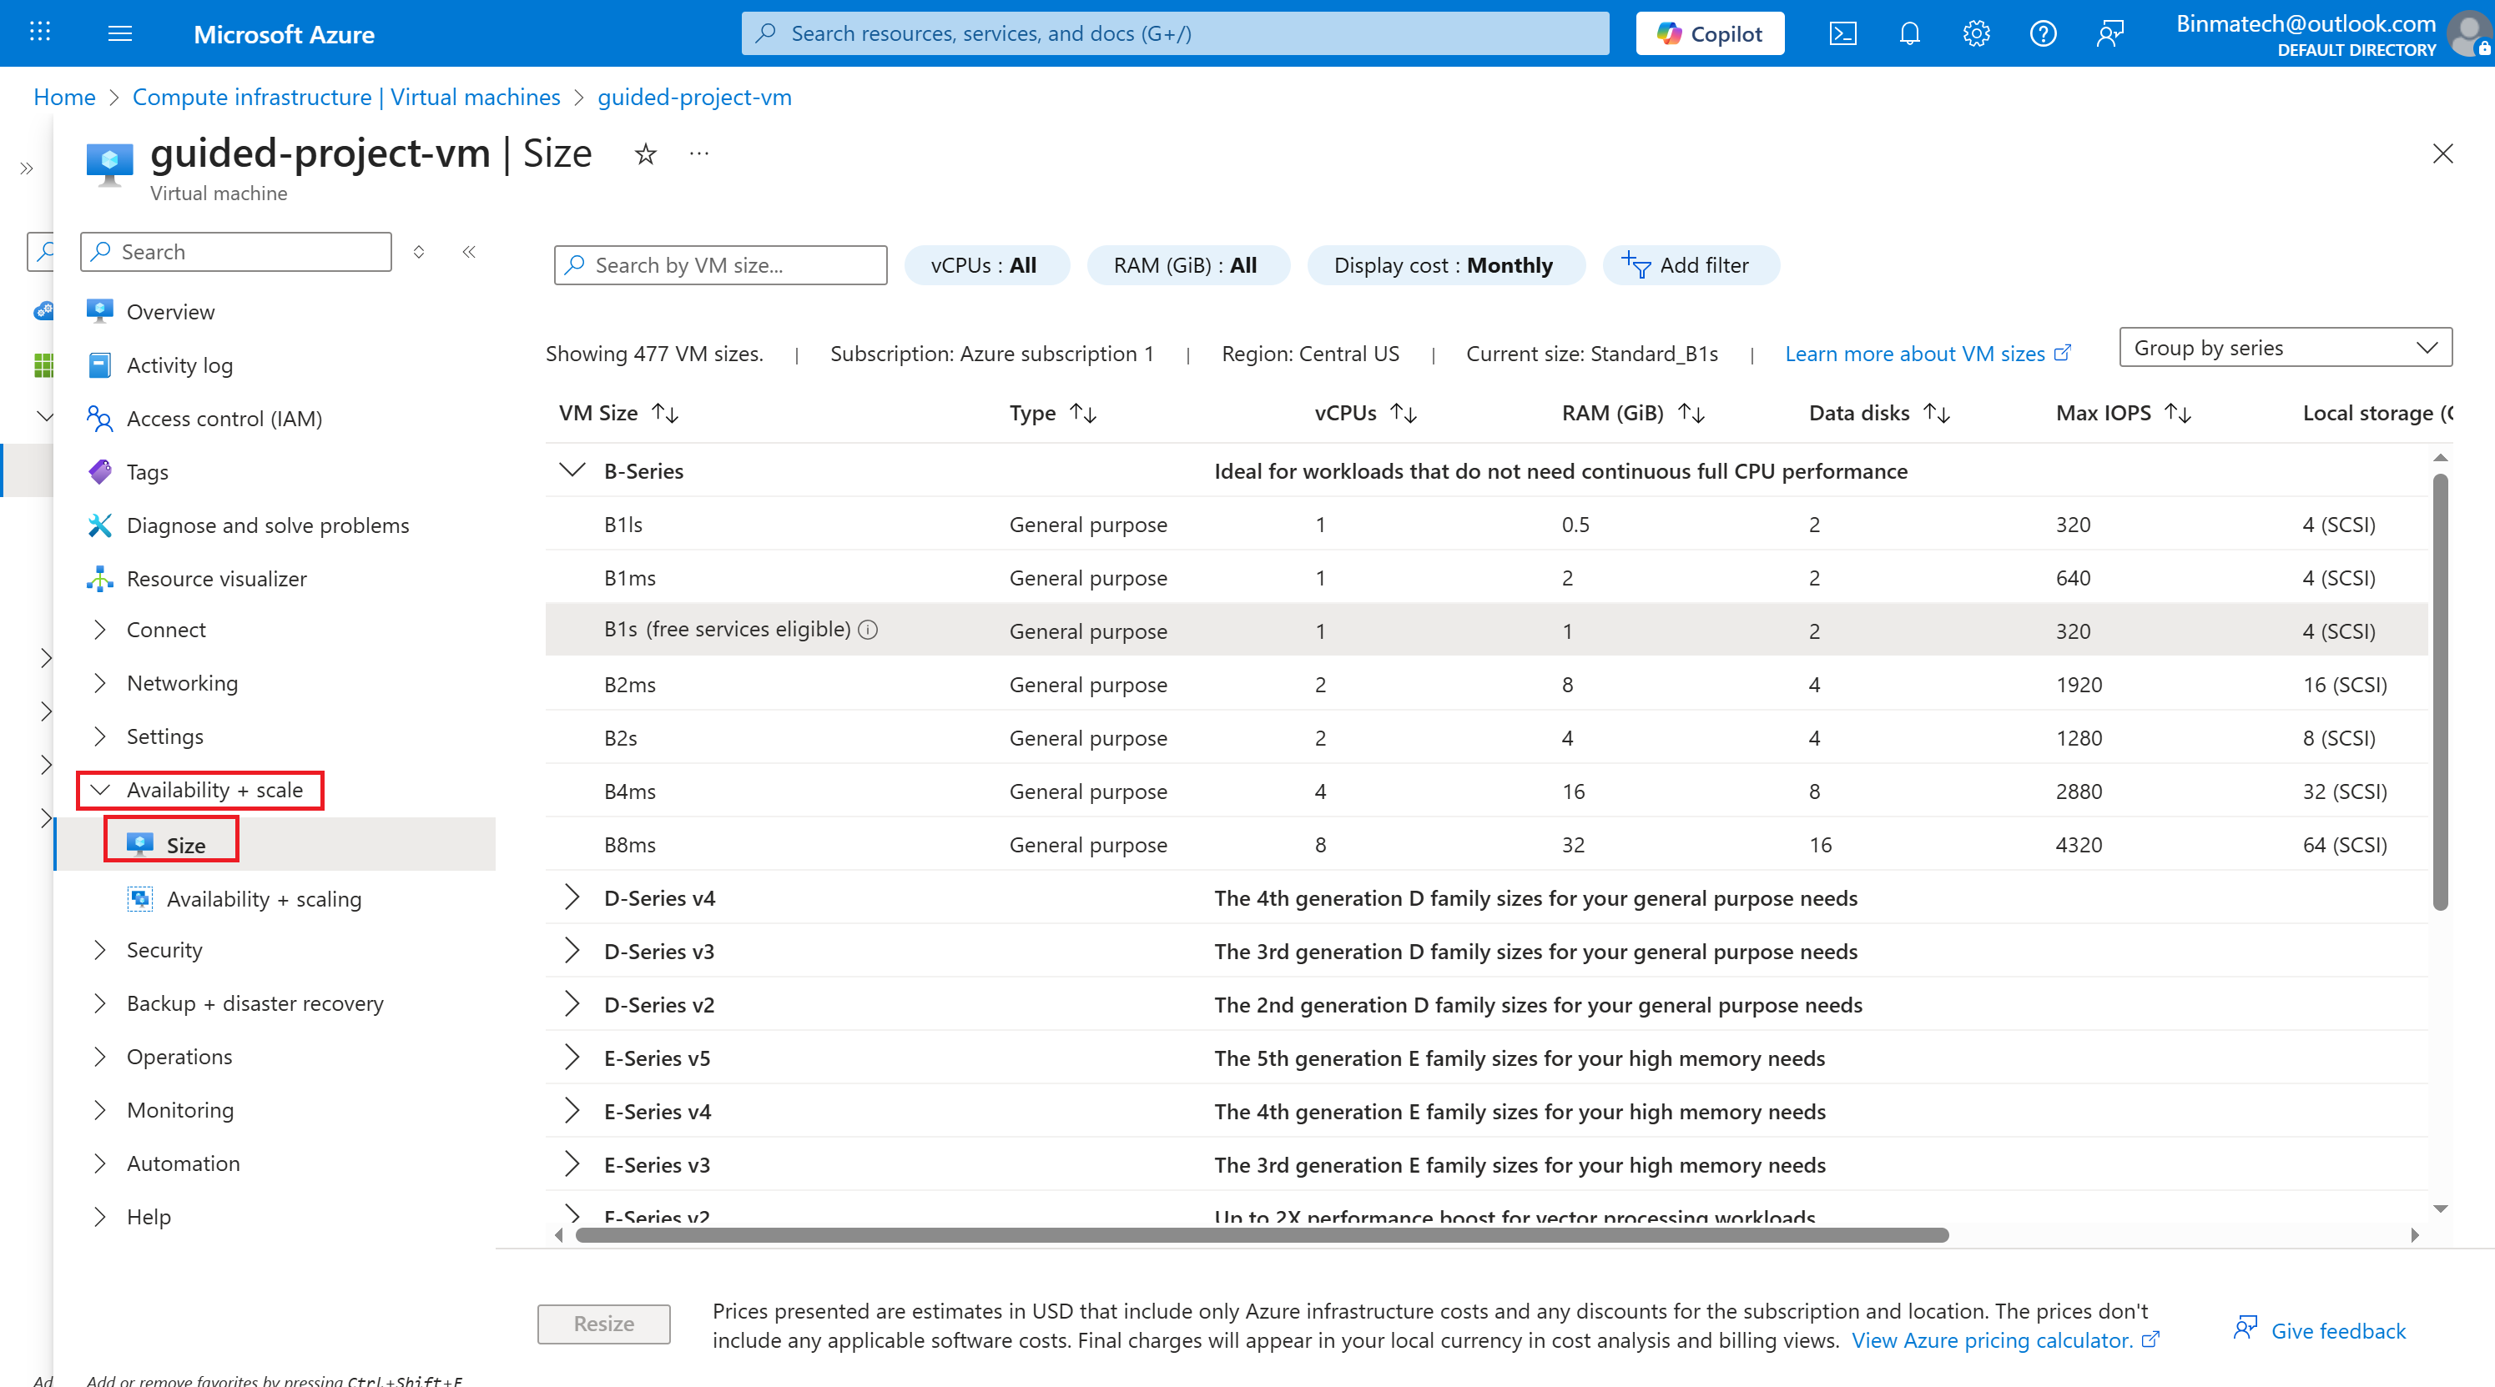
Task: Click the Copilot button
Action: click(1710, 34)
